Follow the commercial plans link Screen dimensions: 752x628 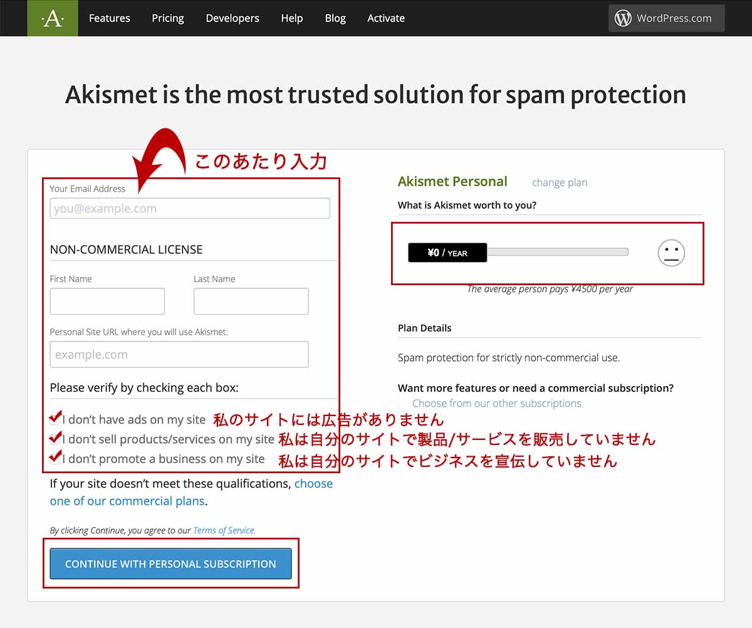point(191,492)
